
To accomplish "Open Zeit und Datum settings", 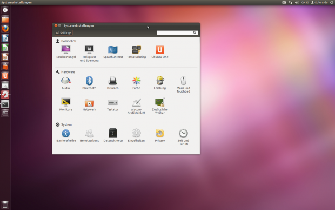I will click(x=183, y=137).
